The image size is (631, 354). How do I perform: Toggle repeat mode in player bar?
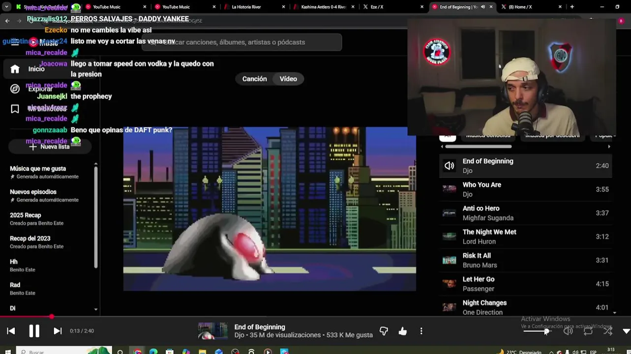[588, 331]
